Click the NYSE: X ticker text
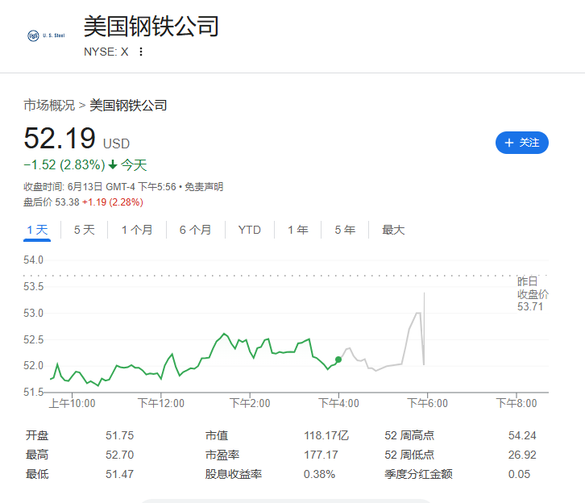Screen dimensions: 585x503 point(106,52)
